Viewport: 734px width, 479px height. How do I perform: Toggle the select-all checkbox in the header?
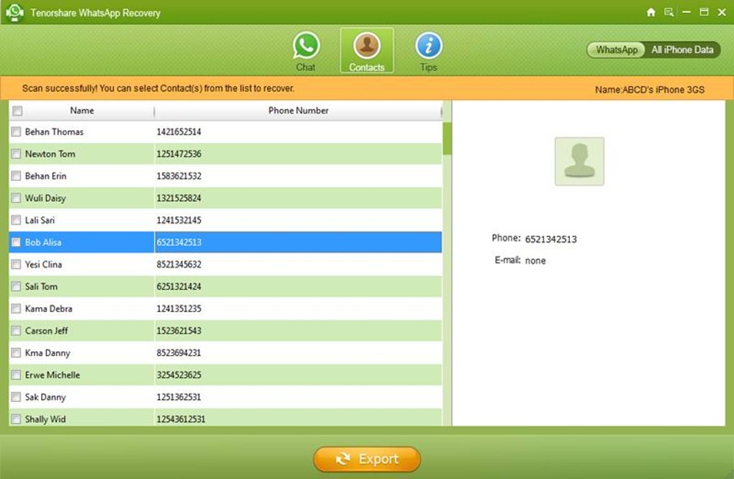pos(17,111)
